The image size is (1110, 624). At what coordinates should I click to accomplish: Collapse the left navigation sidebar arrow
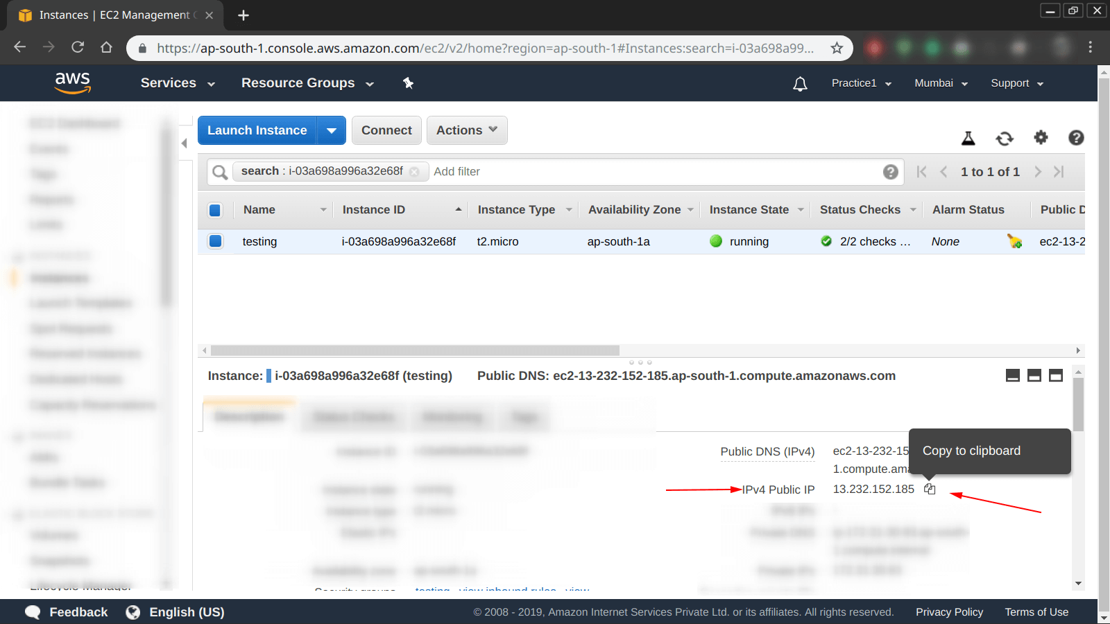(185, 144)
